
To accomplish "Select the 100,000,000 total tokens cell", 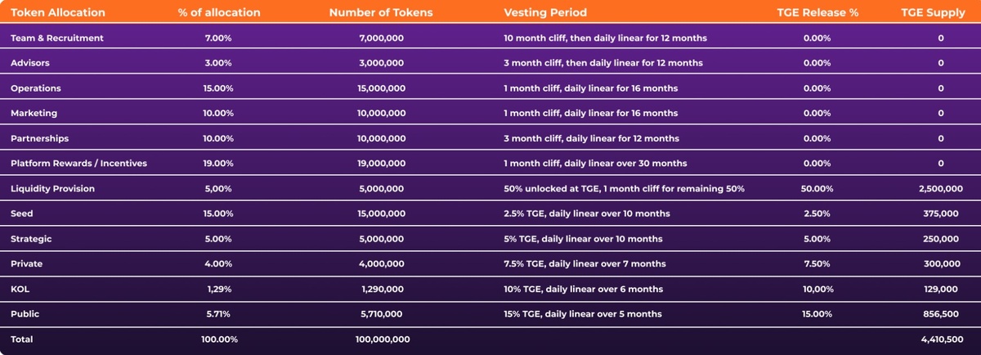I will [383, 339].
